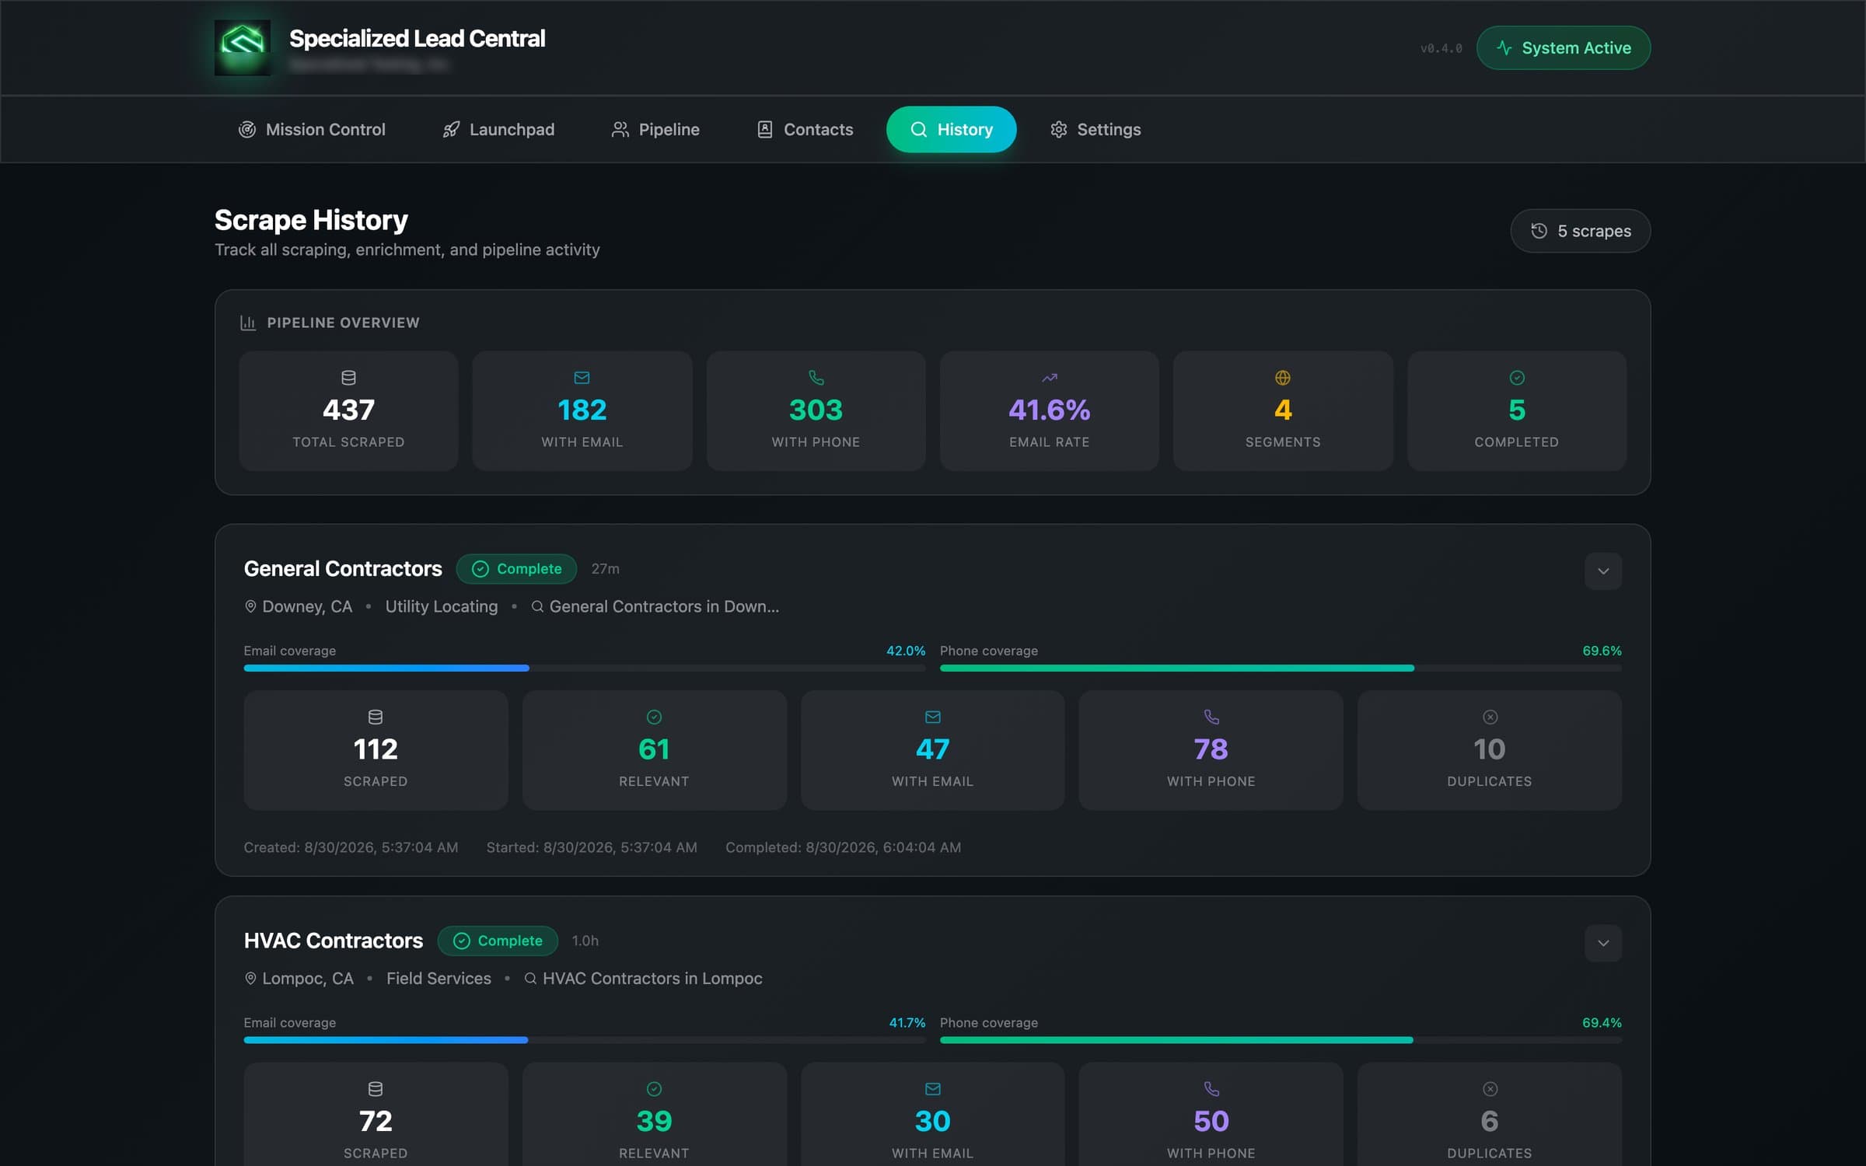Expand the General Contractors scrape card

pos(1603,571)
